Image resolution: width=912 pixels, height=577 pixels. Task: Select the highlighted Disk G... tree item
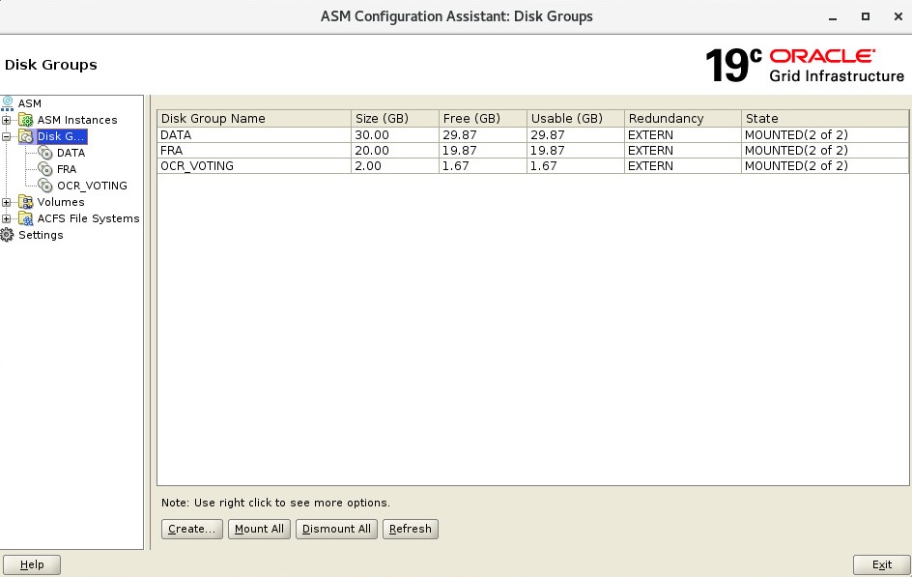61,136
